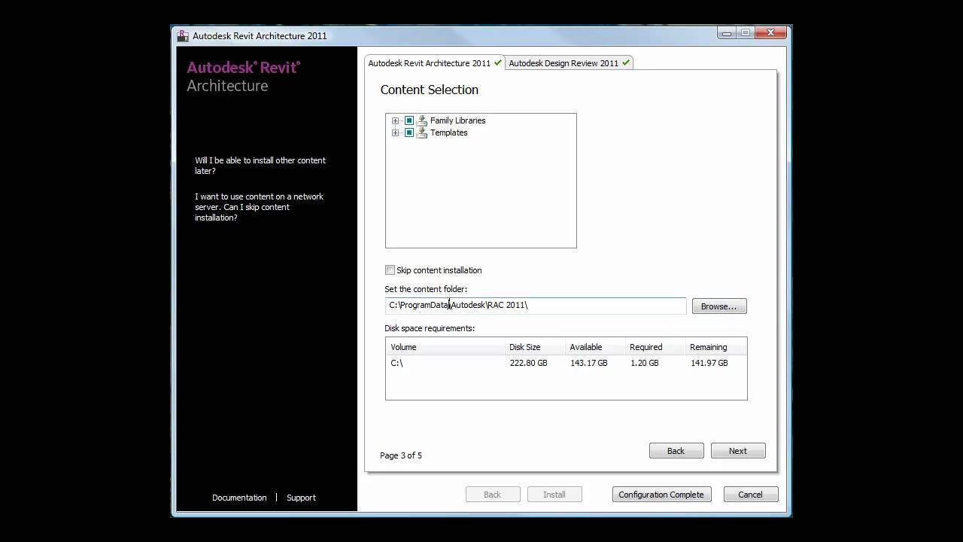Toggle the Family Libraries checkbox
The width and height of the screenshot is (963, 542).
tap(409, 120)
